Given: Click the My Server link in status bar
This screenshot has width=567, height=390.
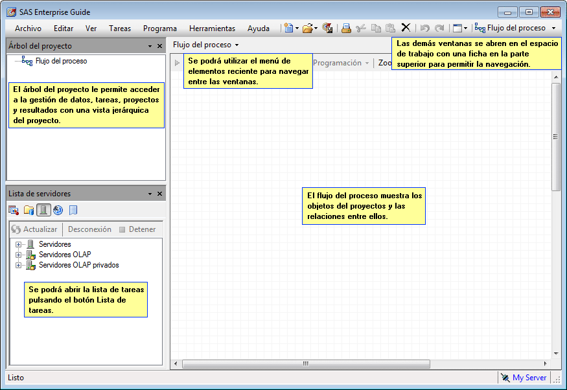Looking at the screenshot, I should click(529, 378).
